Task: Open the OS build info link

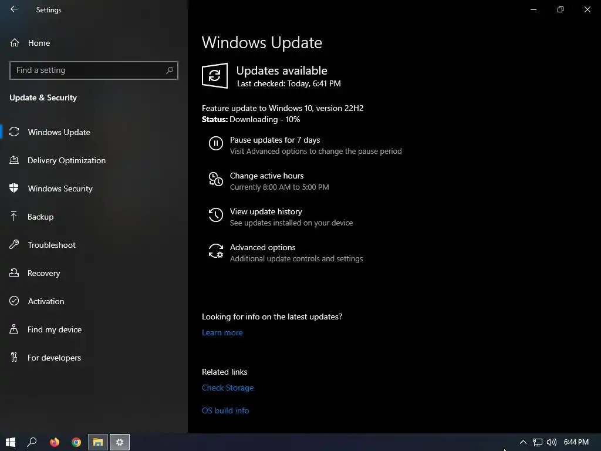Action: (x=225, y=410)
